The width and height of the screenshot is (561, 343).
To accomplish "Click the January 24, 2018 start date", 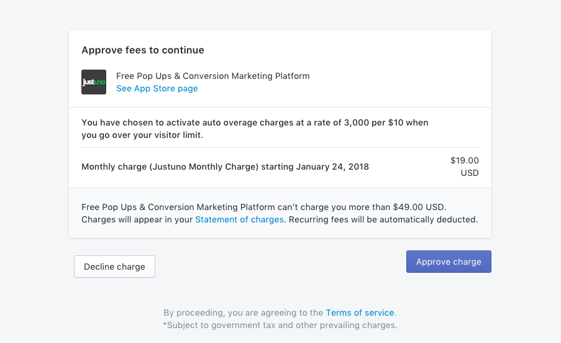I will 332,167.
